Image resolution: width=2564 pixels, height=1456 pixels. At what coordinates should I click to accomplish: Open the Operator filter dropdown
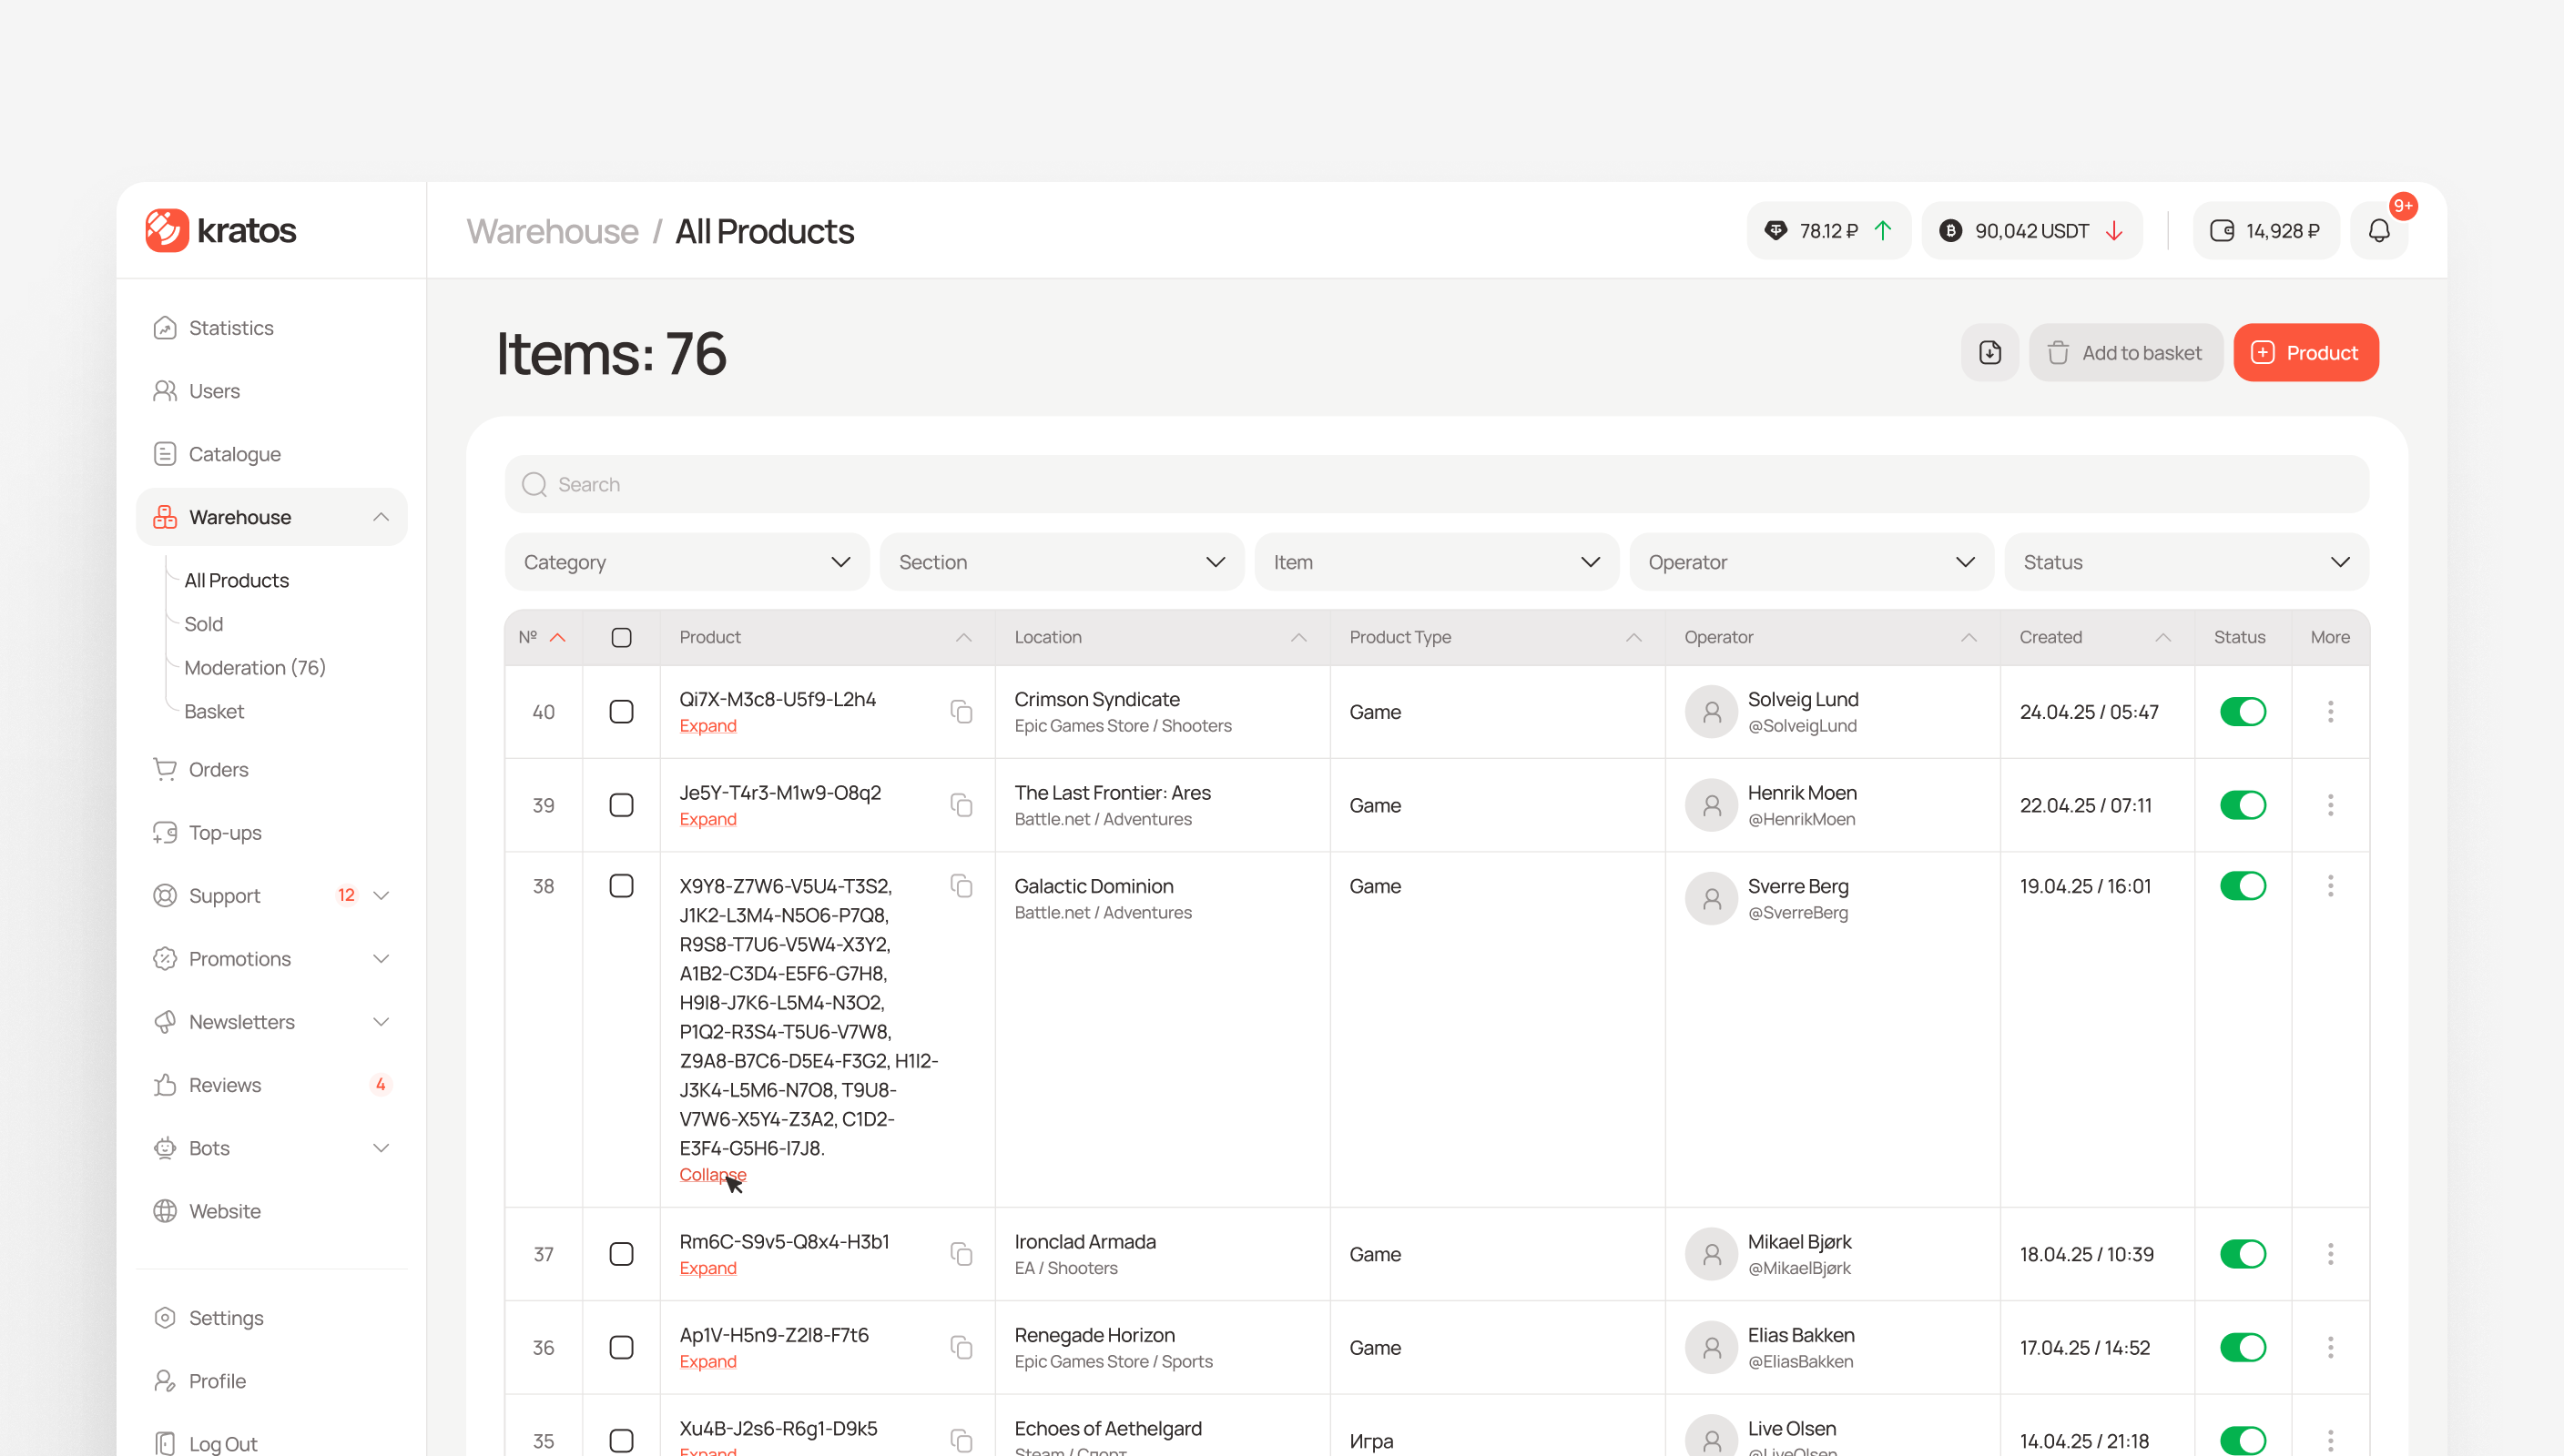(x=1811, y=562)
